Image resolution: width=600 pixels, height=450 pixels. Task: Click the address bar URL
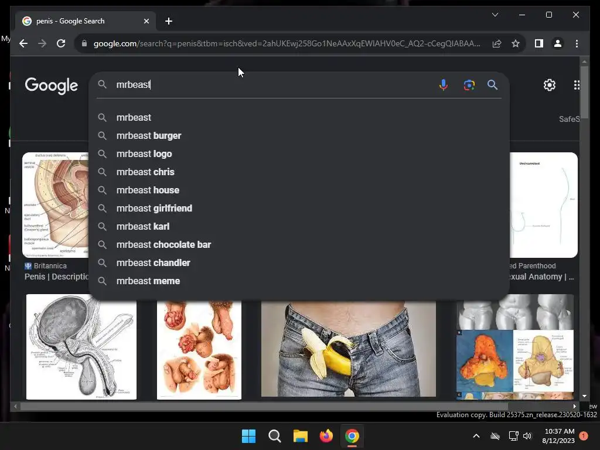click(287, 43)
